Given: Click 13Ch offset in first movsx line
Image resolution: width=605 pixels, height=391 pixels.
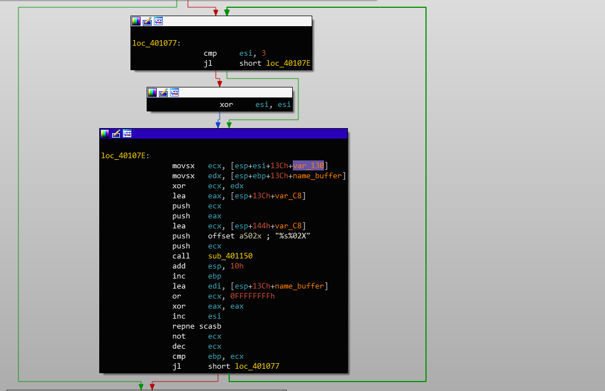Looking at the screenshot, I should click(279, 165).
